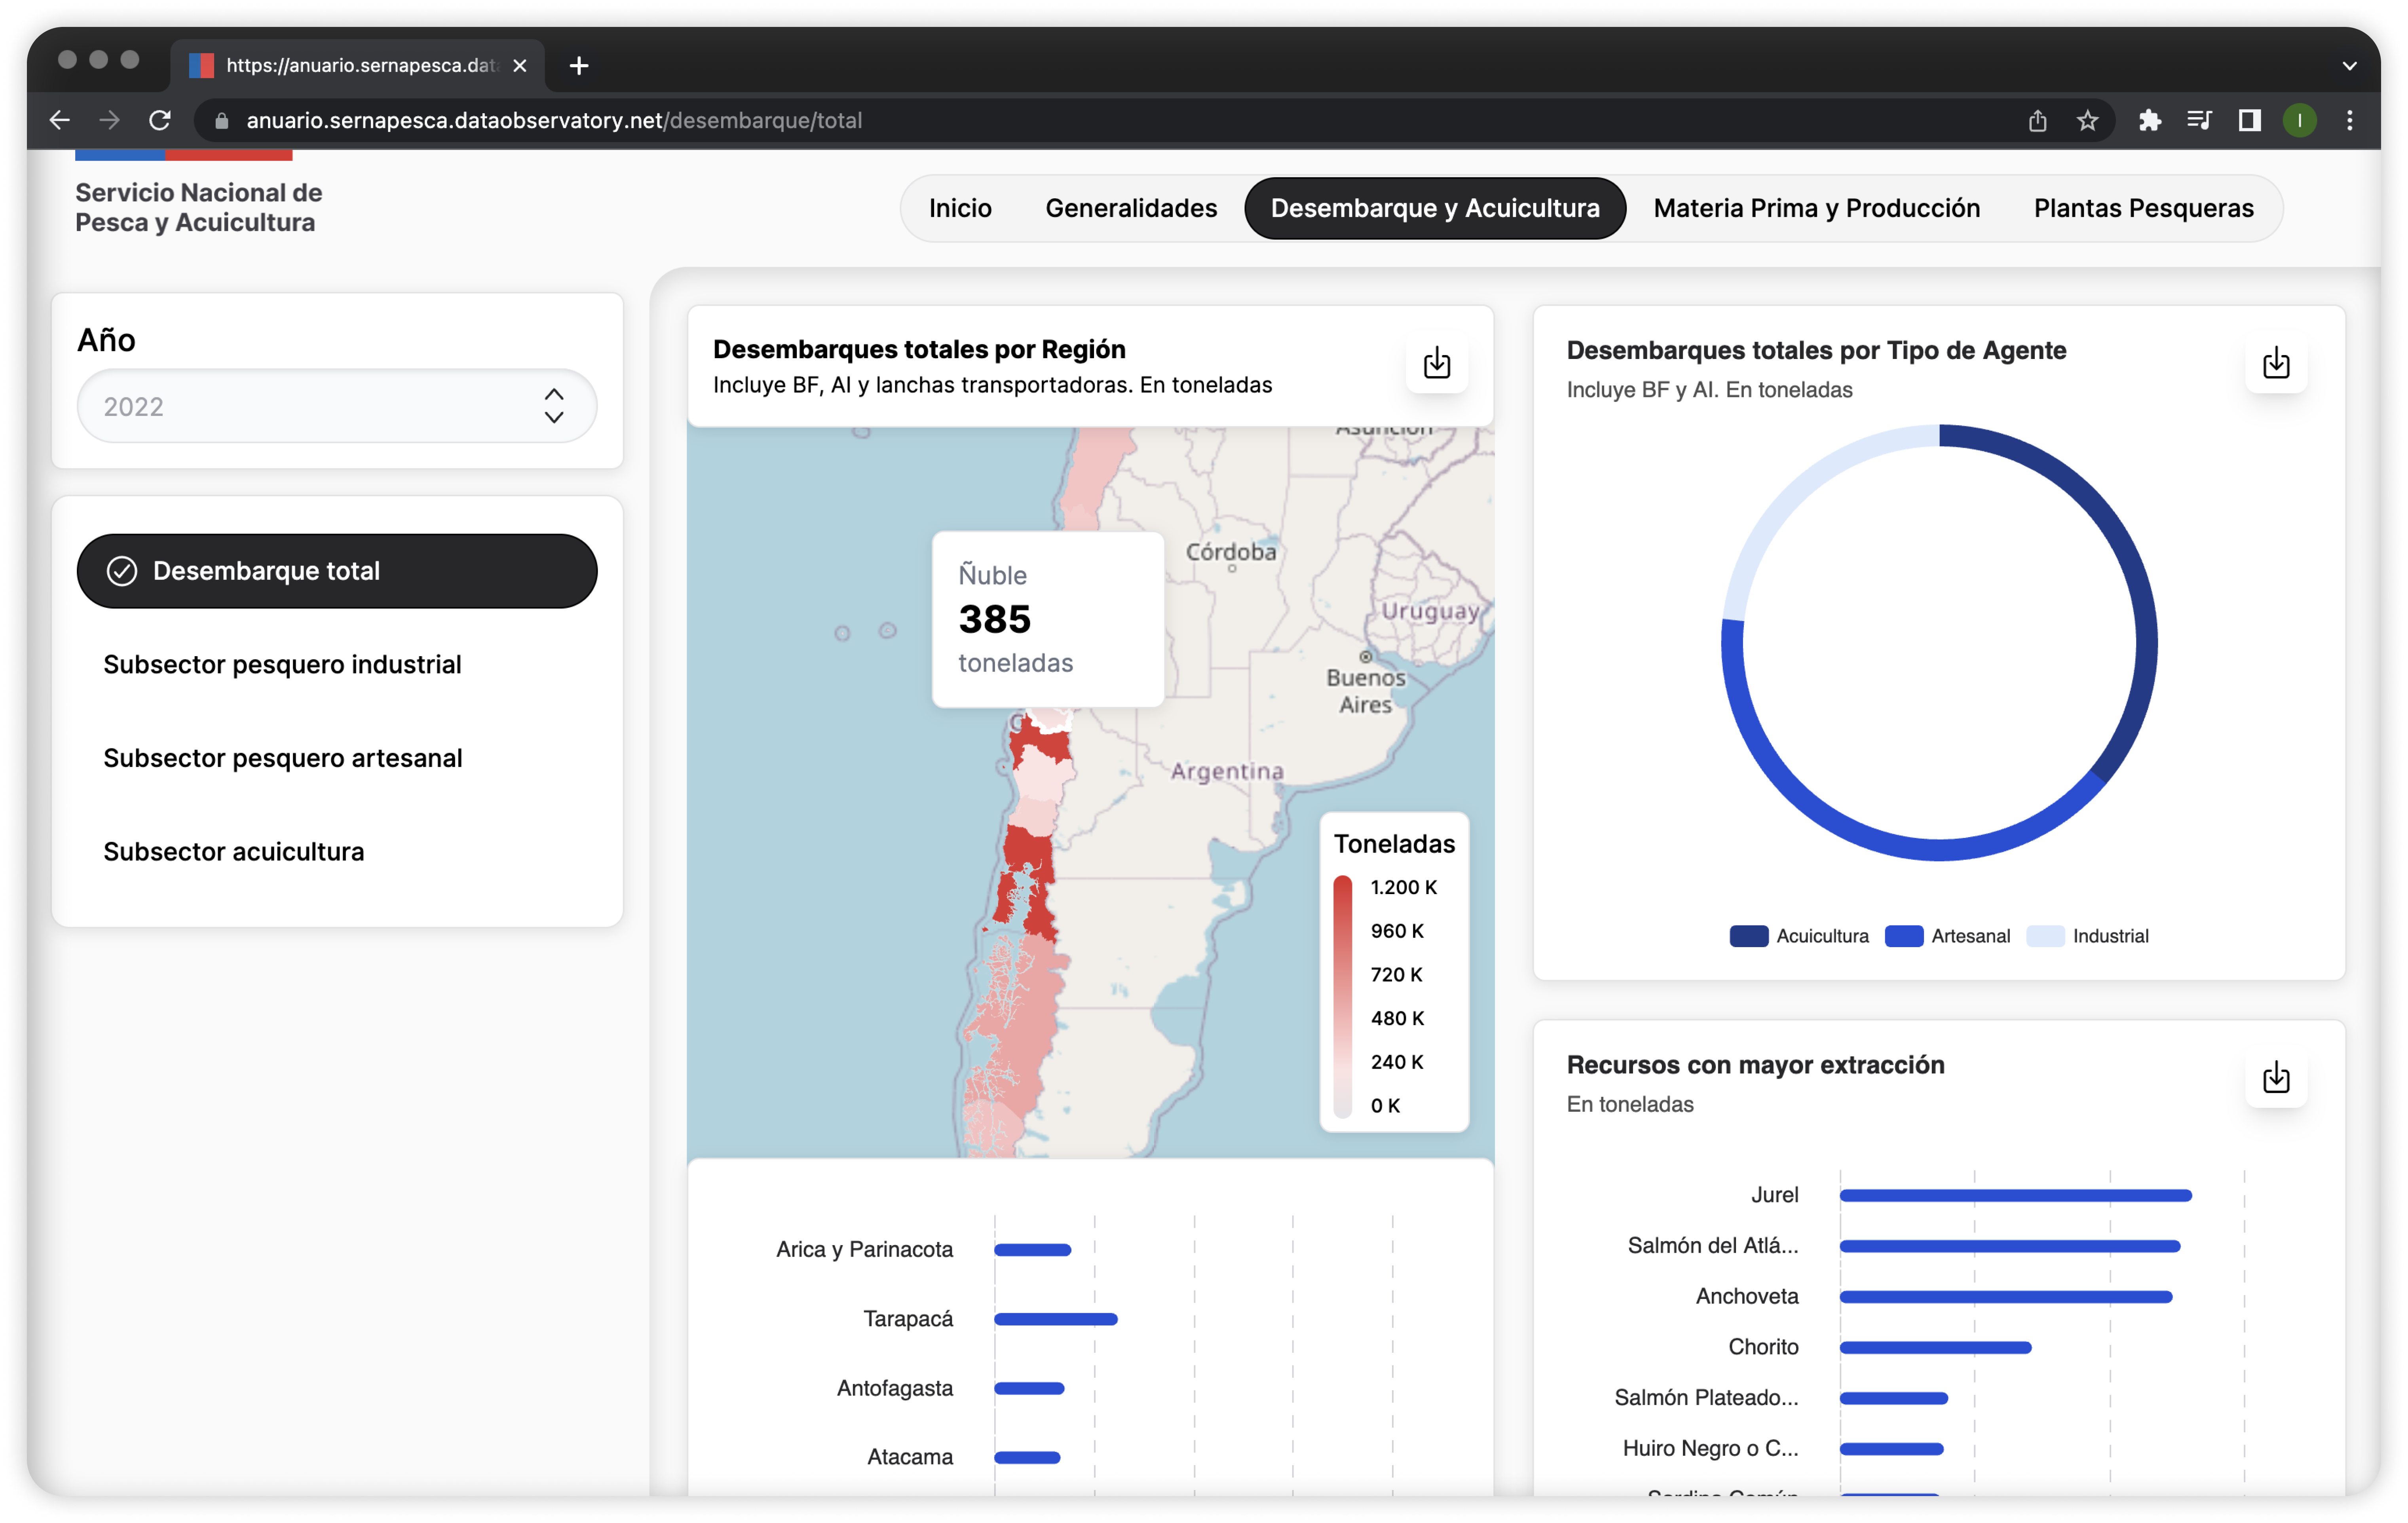Viewport: 2408px width, 1523px height.
Task: Open Desembarque y Acuicultura tab
Action: (x=1435, y=208)
